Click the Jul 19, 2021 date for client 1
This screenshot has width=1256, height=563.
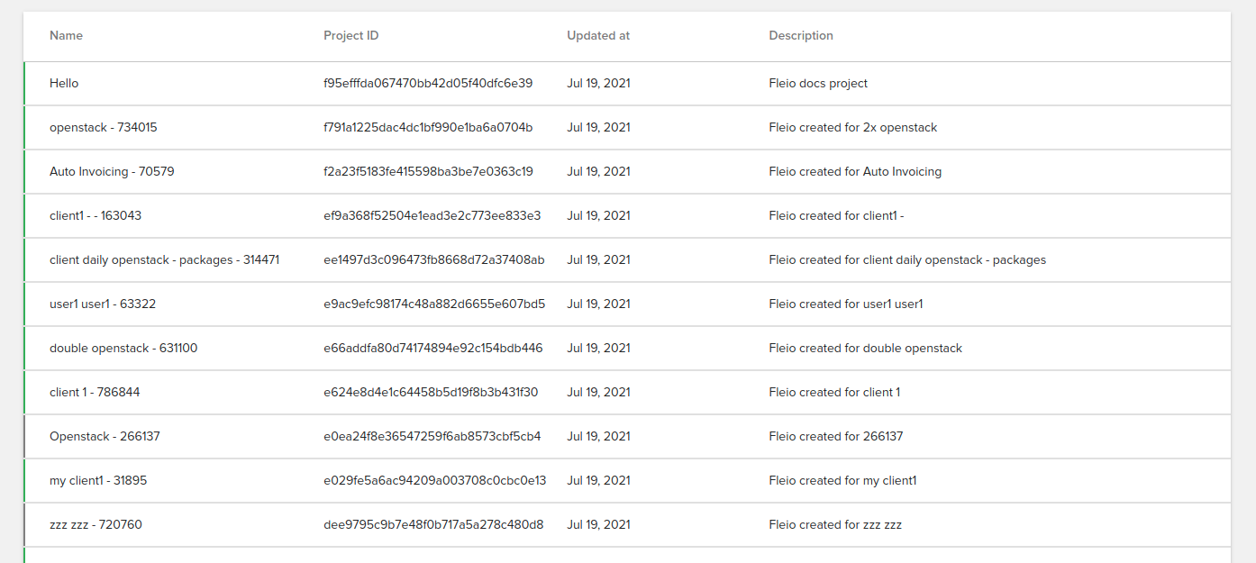click(597, 392)
